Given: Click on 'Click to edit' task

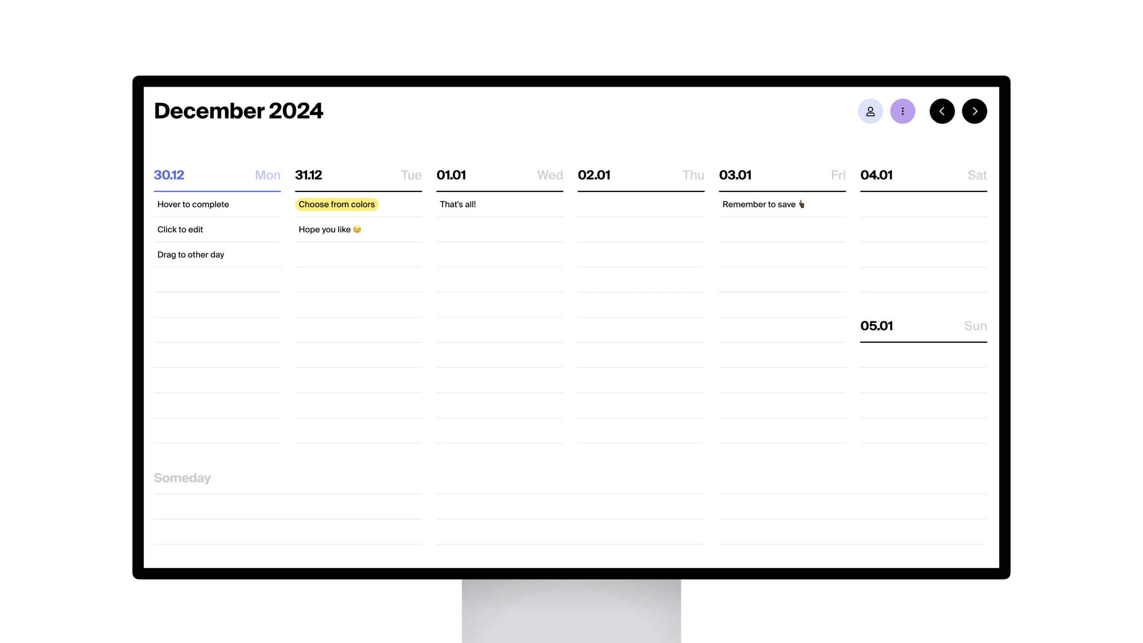Looking at the screenshot, I should click(x=180, y=229).
